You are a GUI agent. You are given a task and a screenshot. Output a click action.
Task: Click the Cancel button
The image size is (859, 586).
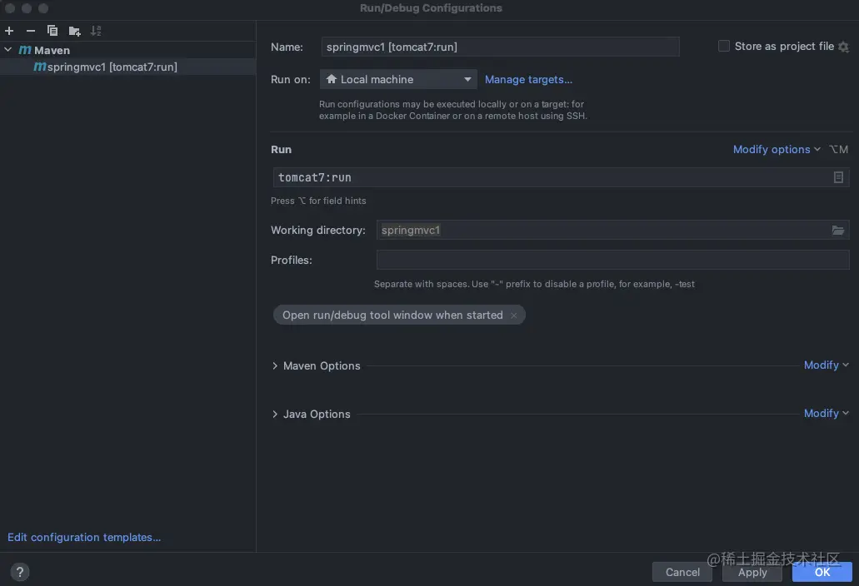tap(682, 572)
